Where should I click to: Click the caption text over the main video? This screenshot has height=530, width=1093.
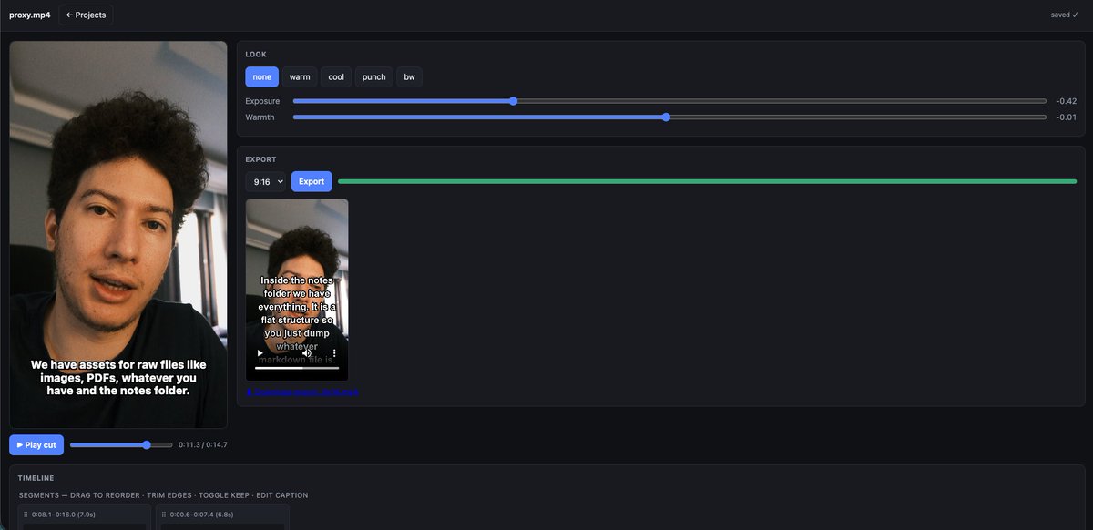point(118,378)
